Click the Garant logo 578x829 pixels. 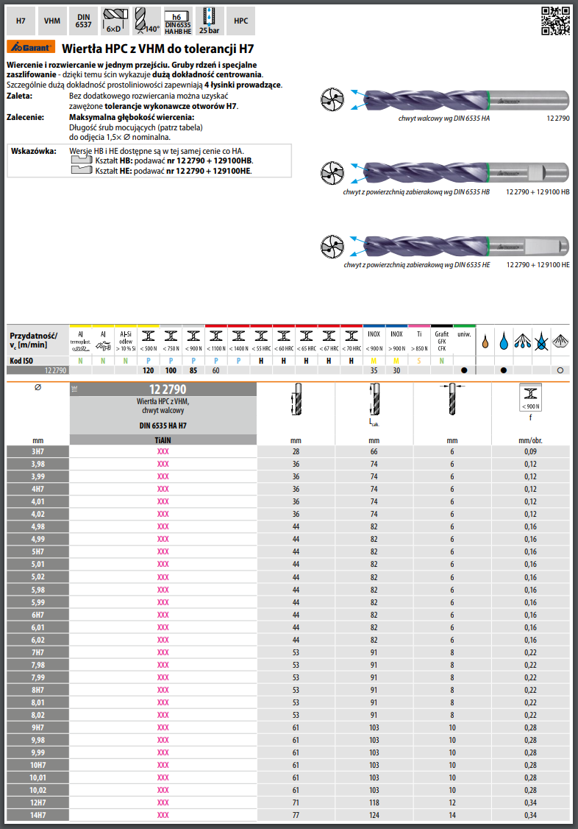(31, 47)
